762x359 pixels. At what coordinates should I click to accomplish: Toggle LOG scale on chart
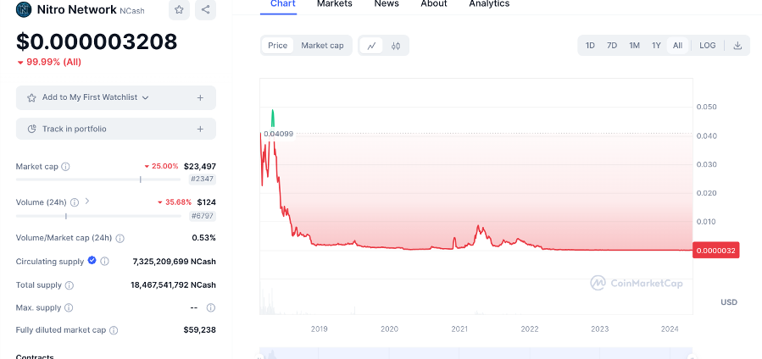(x=708, y=46)
